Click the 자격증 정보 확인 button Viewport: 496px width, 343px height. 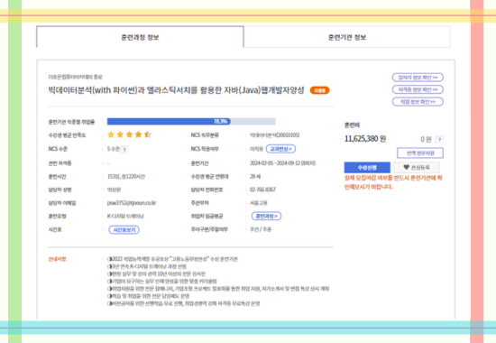418,89
